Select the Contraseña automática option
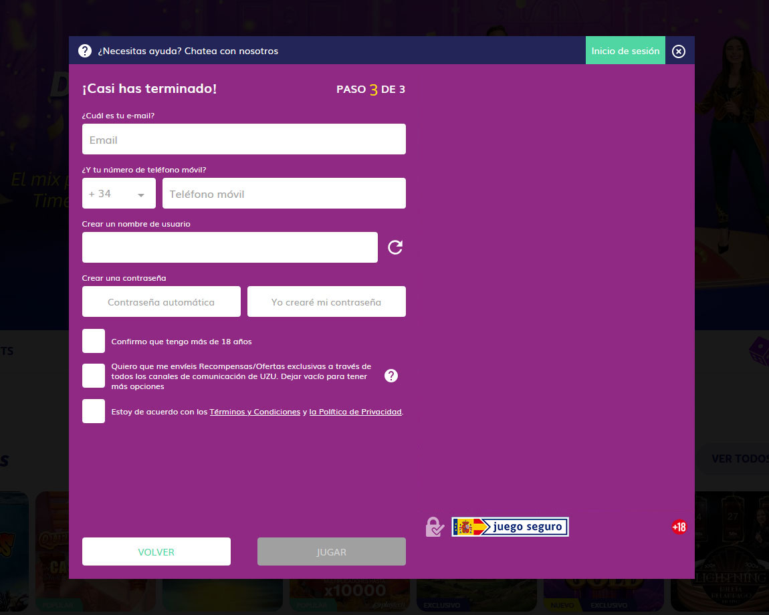 [x=161, y=302]
